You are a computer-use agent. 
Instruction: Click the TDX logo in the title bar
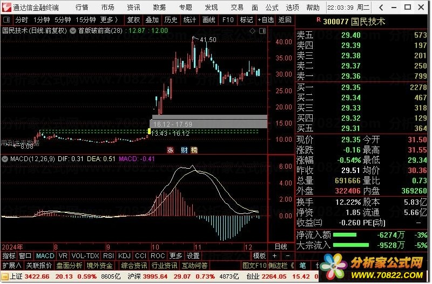6,7
